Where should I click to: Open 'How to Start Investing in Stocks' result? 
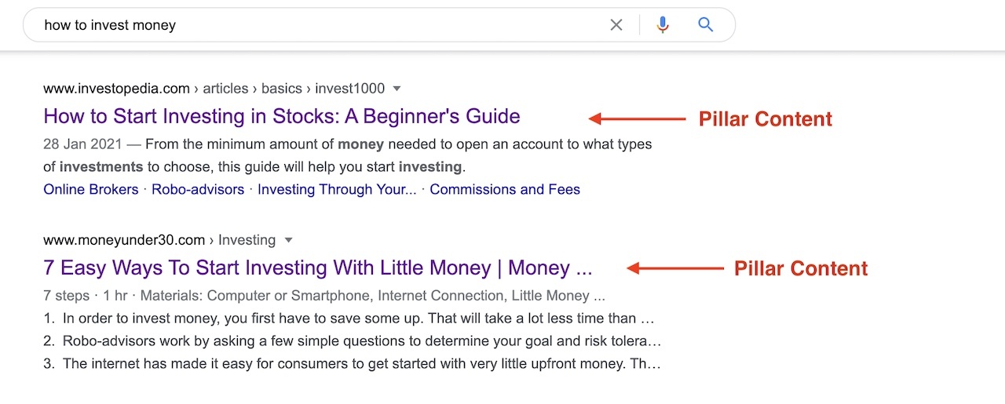[x=282, y=116]
